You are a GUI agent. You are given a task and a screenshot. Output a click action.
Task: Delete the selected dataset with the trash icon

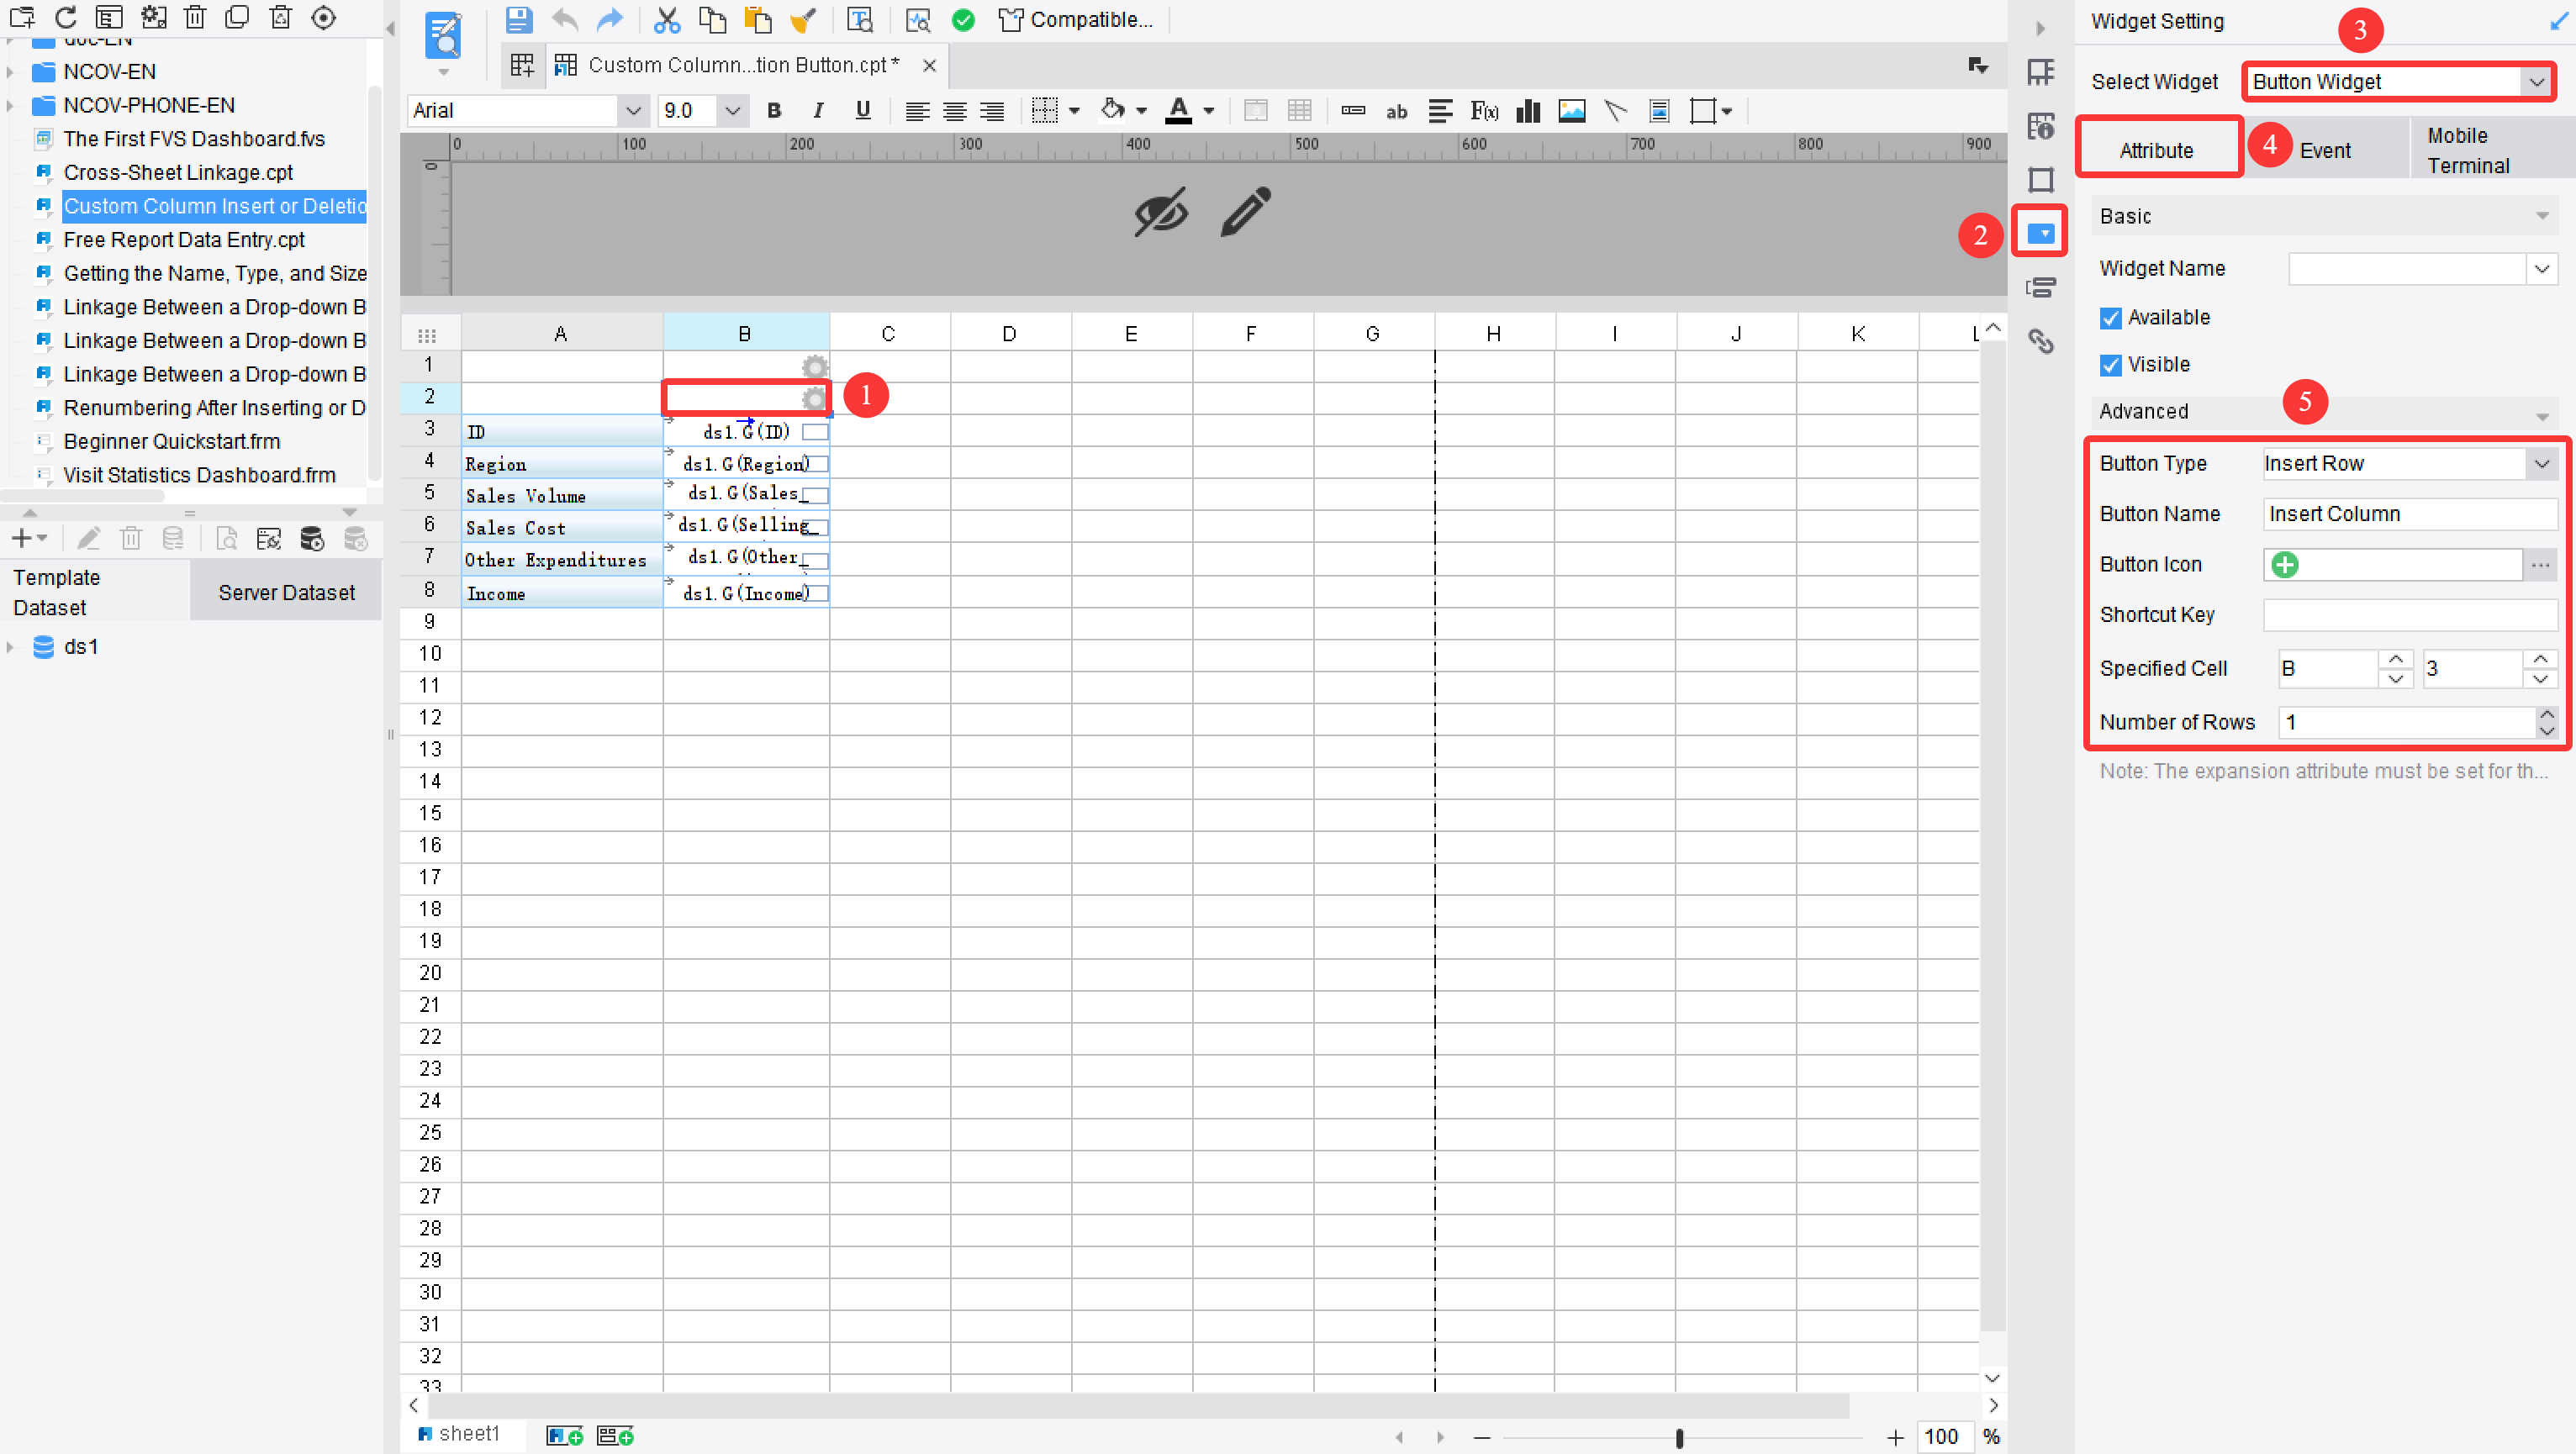click(x=131, y=537)
